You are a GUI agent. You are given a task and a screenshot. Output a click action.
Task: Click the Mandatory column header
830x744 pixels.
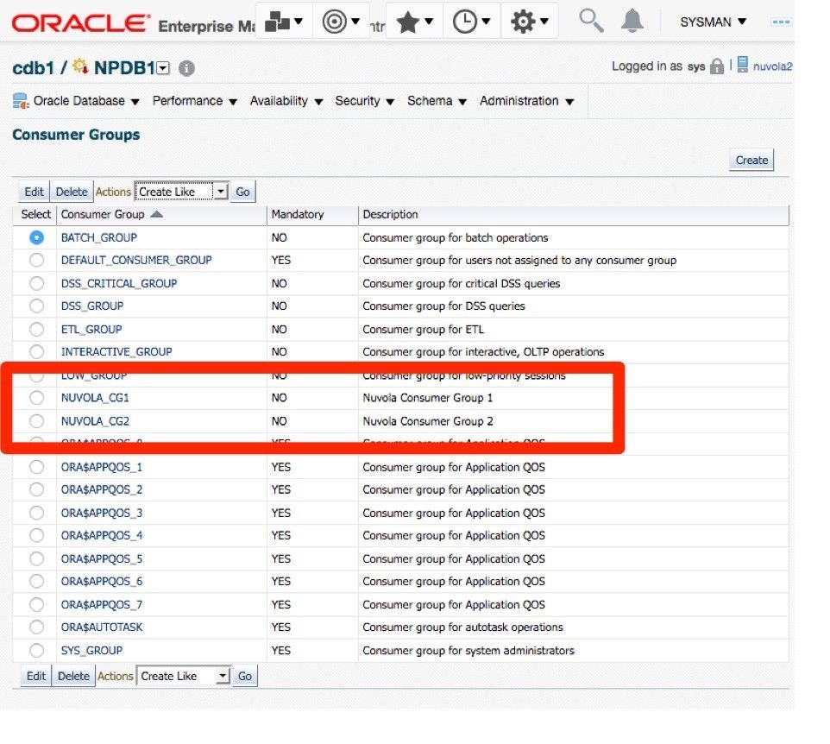pyautogui.click(x=298, y=214)
